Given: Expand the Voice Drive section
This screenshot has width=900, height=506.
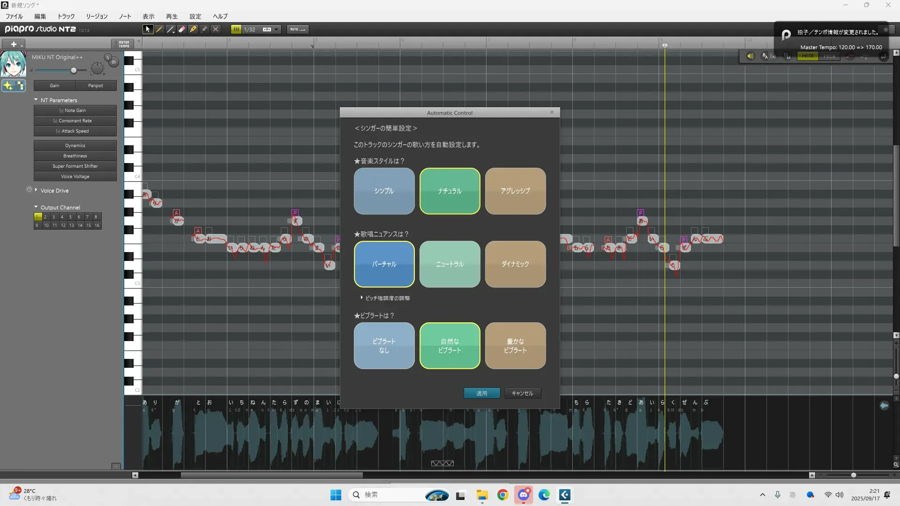Looking at the screenshot, I should tap(36, 190).
